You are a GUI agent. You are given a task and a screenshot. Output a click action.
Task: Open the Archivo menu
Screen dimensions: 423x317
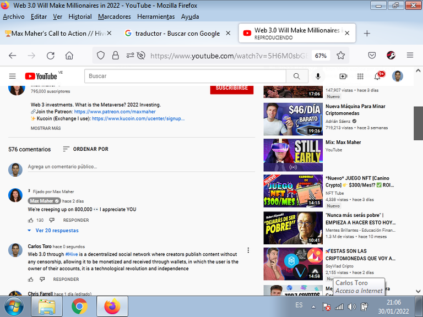click(13, 17)
